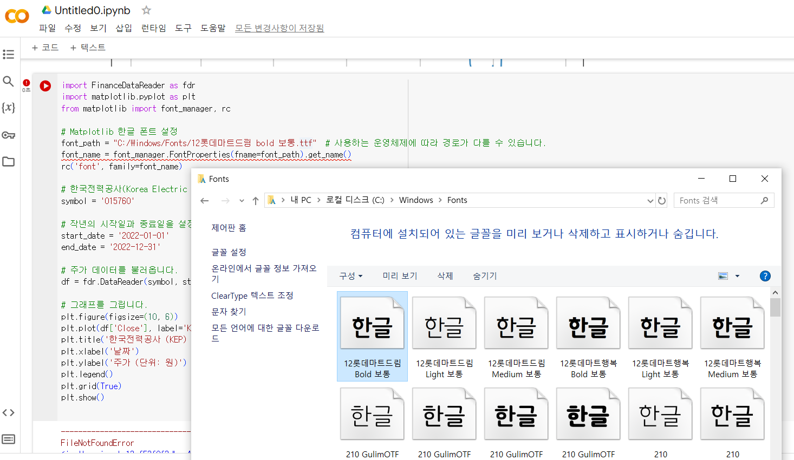Screen dimensions: 794x460
Task: Maximize the Fonts window
Action: (x=733, y=179)
